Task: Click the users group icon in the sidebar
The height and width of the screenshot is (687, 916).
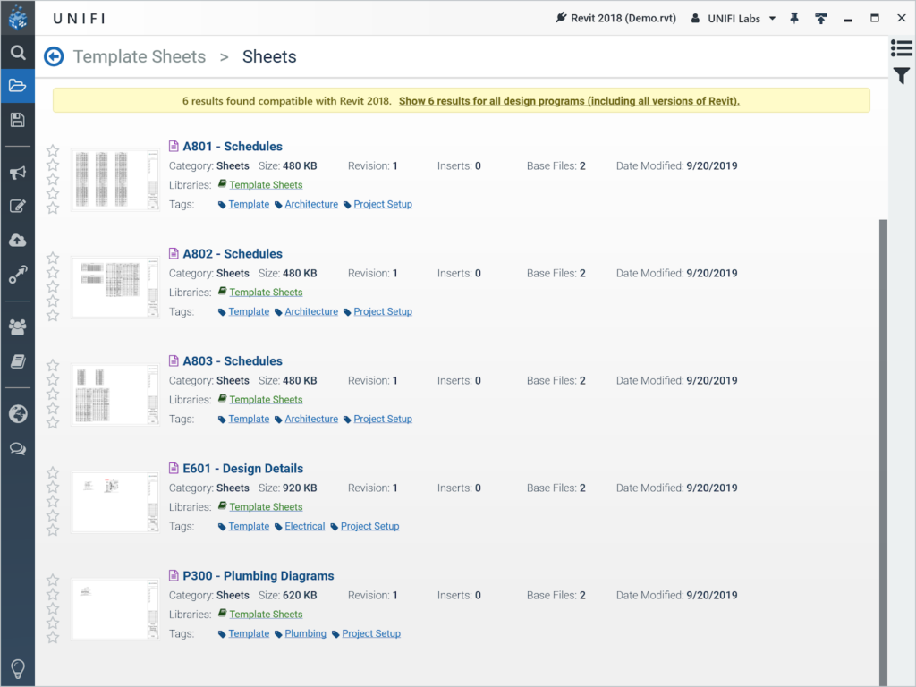Action: pyautogui.click(x=17, y=327)
